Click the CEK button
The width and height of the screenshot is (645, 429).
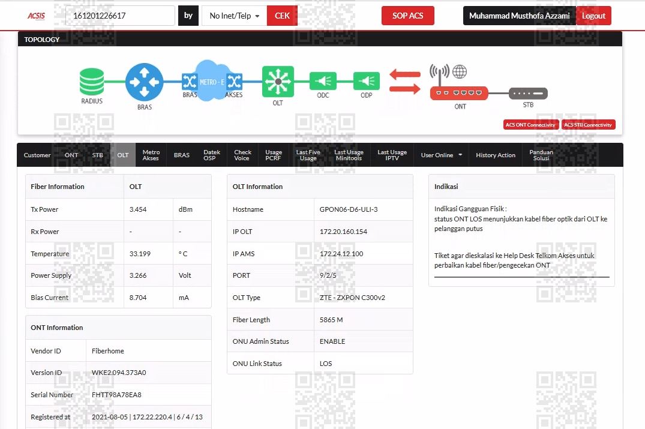pyautogui.click(x=282, y=16)
